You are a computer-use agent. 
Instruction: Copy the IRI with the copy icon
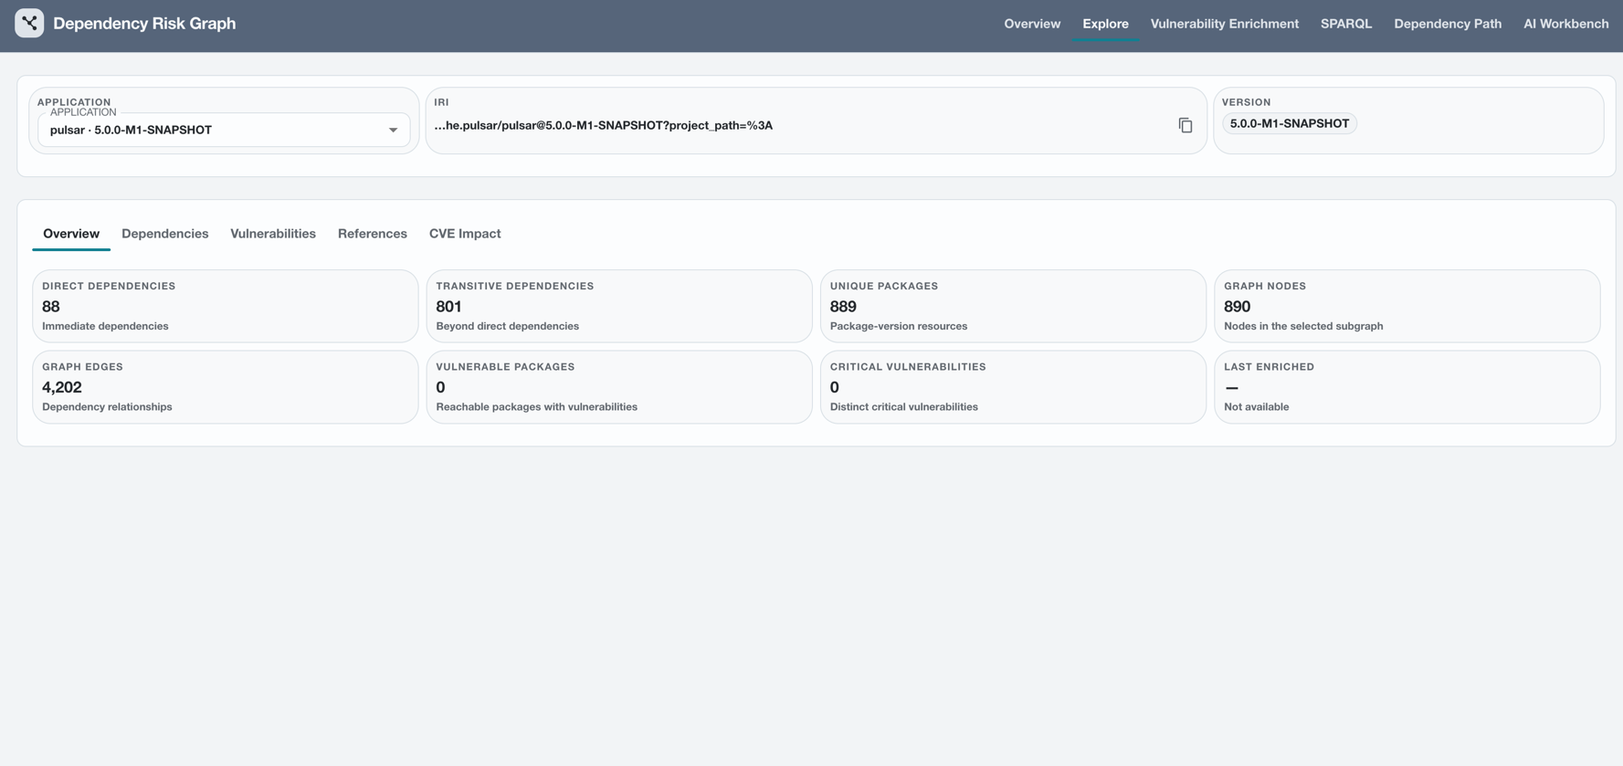[1185, 125]
